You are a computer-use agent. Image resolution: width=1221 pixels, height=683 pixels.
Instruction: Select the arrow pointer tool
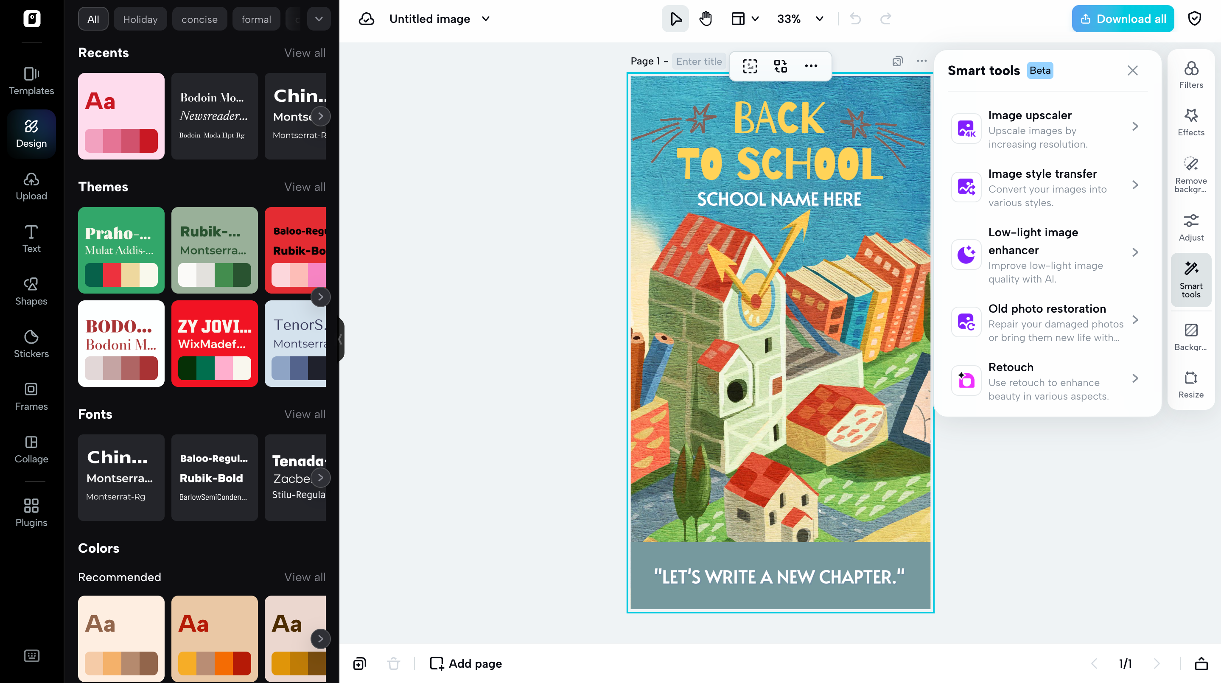point(675,19)
